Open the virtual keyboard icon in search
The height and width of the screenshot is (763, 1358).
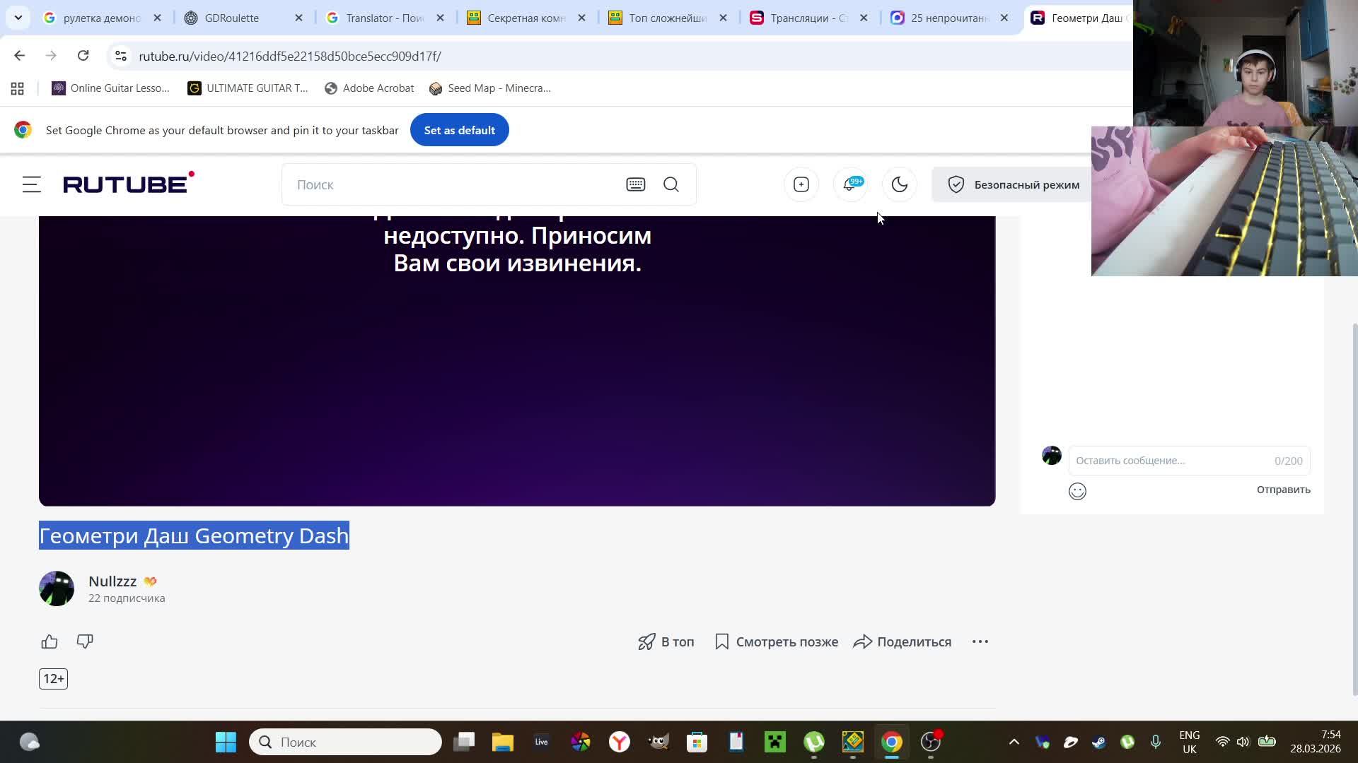(636, 184)
